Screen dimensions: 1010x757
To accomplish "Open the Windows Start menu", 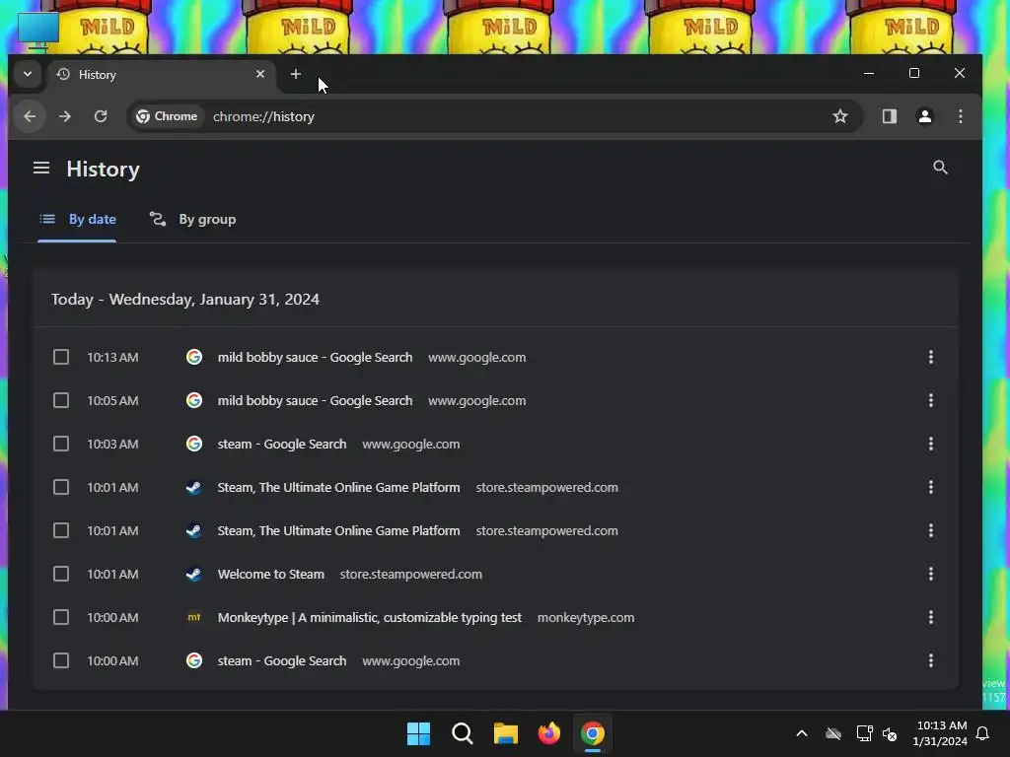I will (418, 733).
